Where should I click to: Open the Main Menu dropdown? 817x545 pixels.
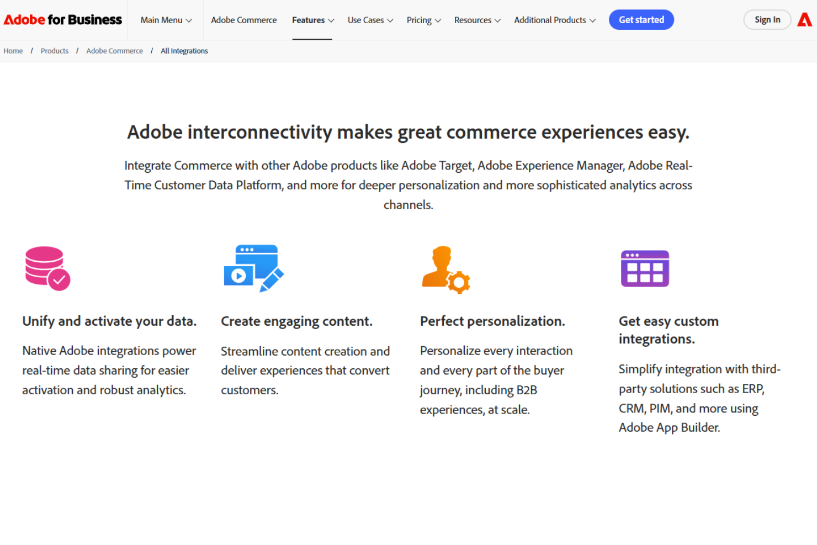point(165,20)
